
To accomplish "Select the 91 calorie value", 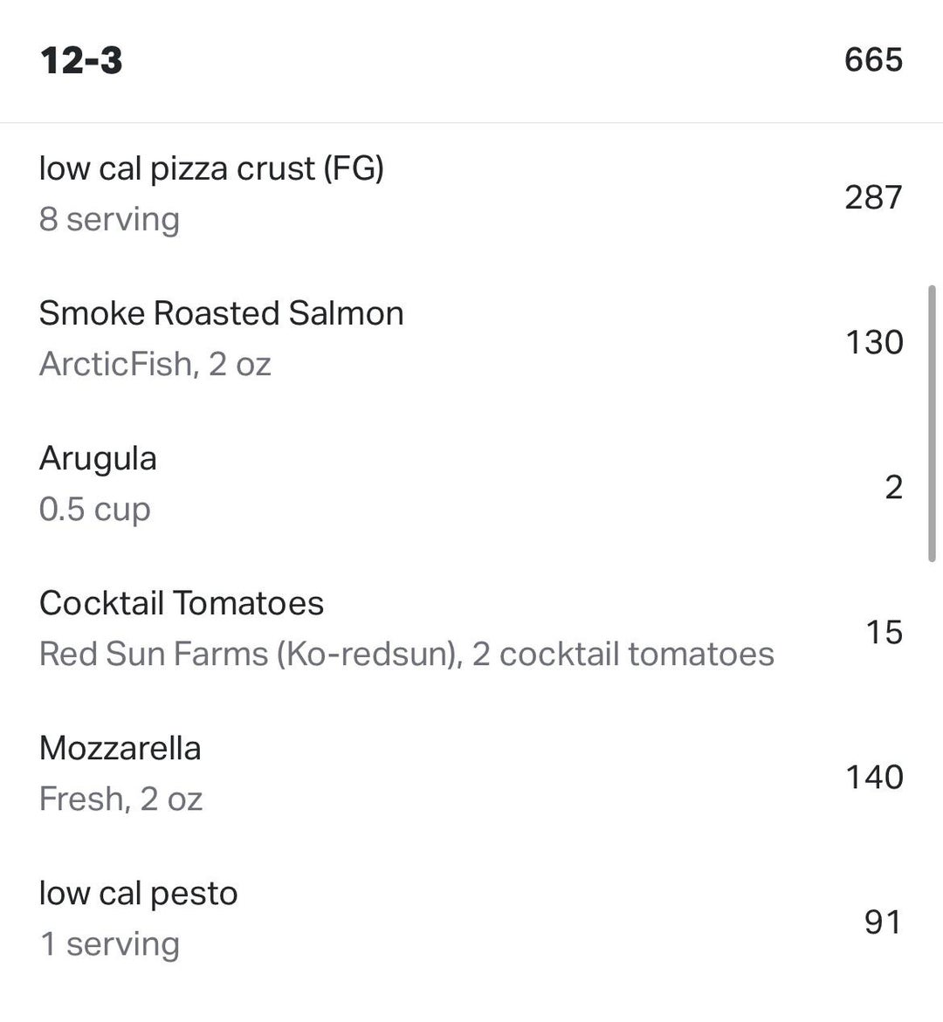I will (882, 922).
